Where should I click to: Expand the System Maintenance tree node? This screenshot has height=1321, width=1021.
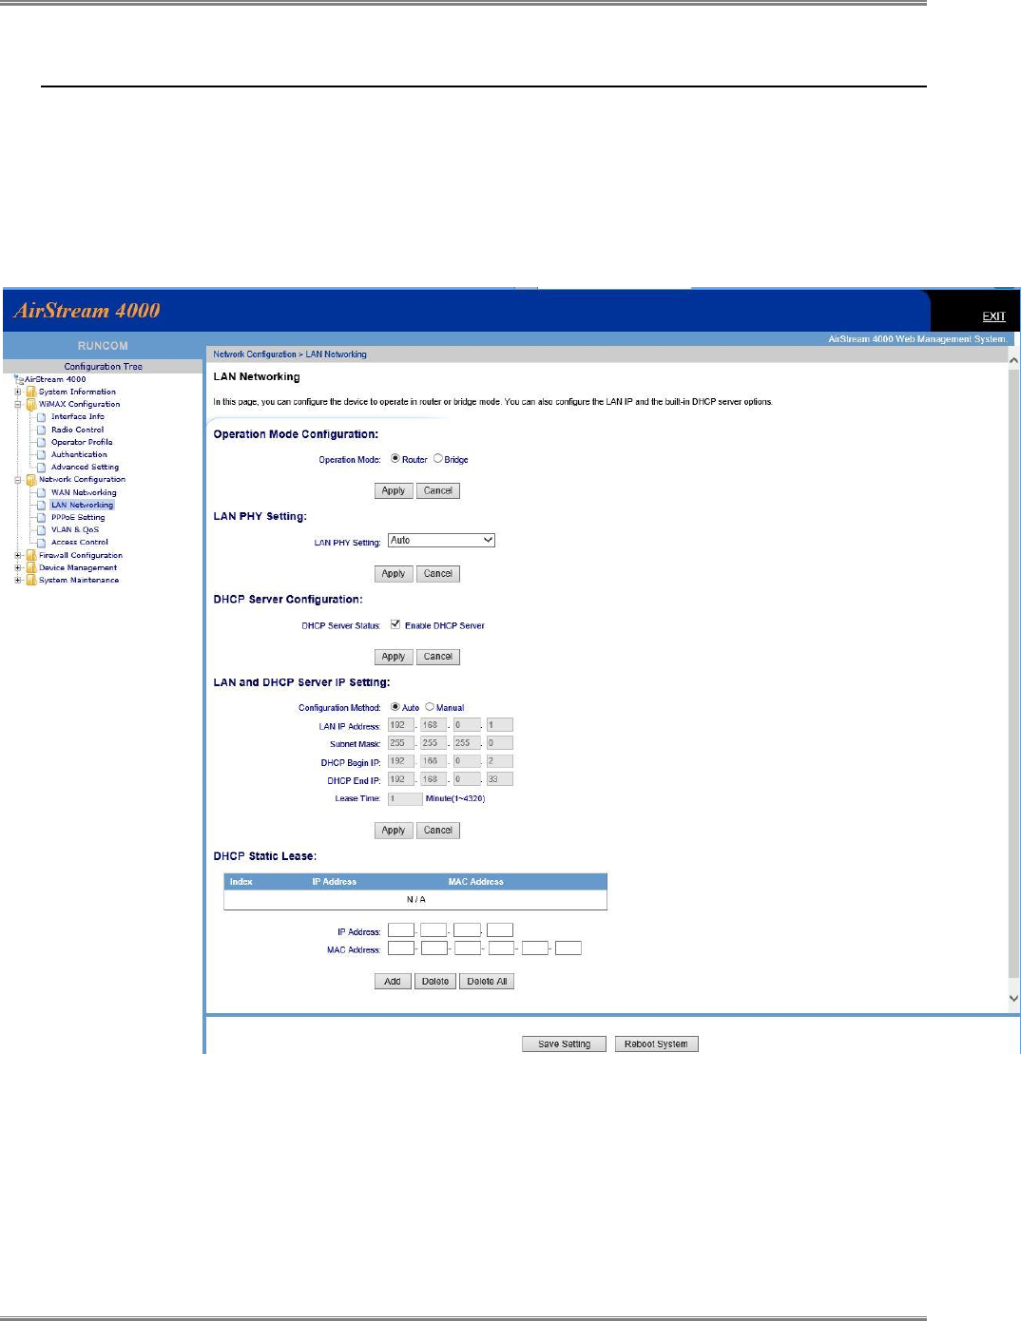coord(18,580)
